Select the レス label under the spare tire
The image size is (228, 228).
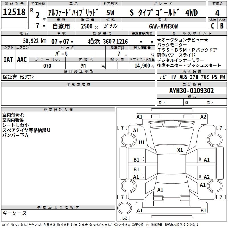[x=124, y=218]
